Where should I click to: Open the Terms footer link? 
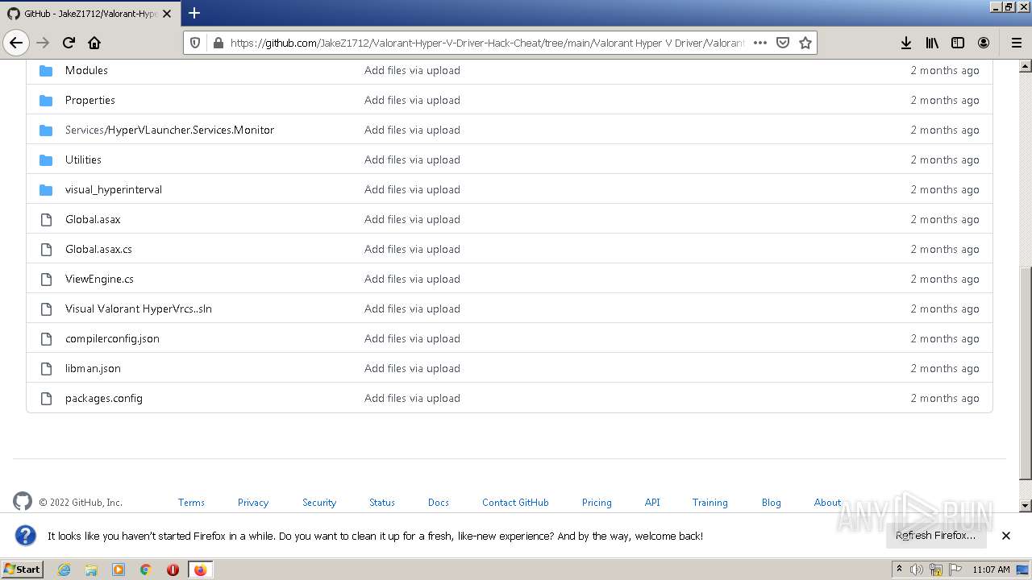(x=191, y=502)
